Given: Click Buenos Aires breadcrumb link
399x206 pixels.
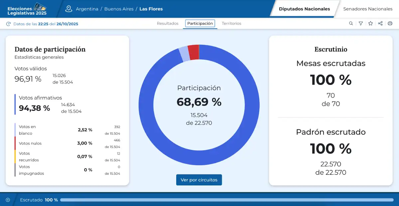Looking at the screenshot, I should (x=119, y=9).
